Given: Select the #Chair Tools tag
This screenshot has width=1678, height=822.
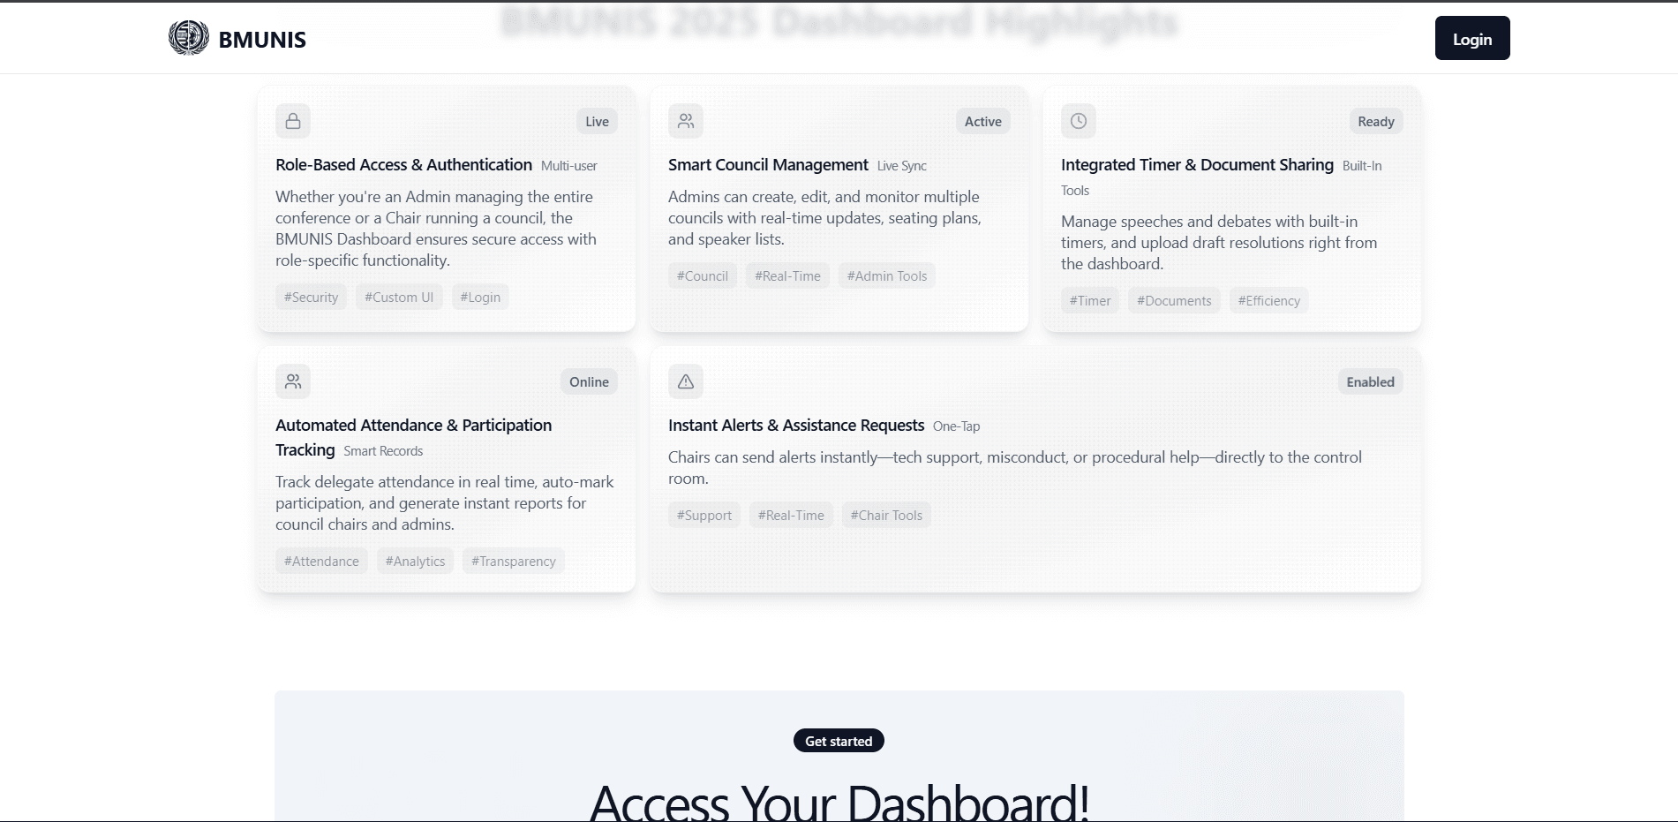Looking at the screenshot, I should (x=886, y=515).
